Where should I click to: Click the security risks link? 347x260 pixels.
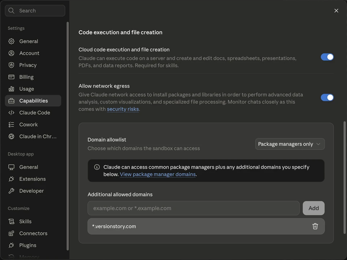(123, 109)
